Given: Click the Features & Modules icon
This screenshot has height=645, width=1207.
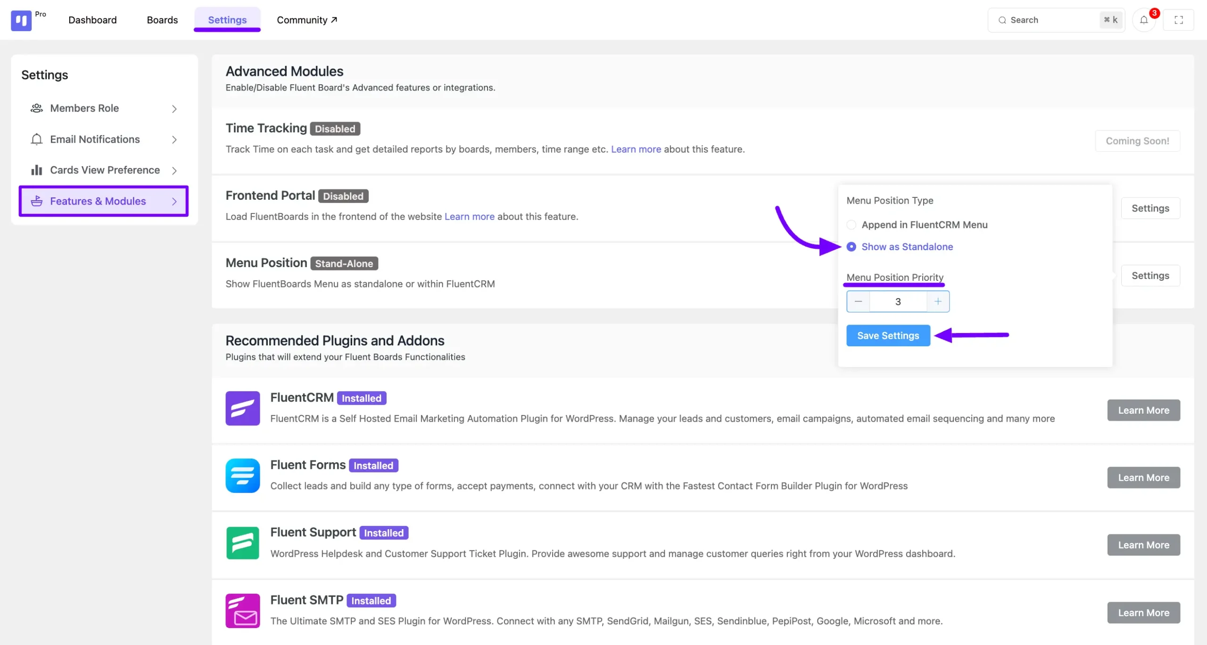Looking at the screenshot, I should click(x=36, y=201).
